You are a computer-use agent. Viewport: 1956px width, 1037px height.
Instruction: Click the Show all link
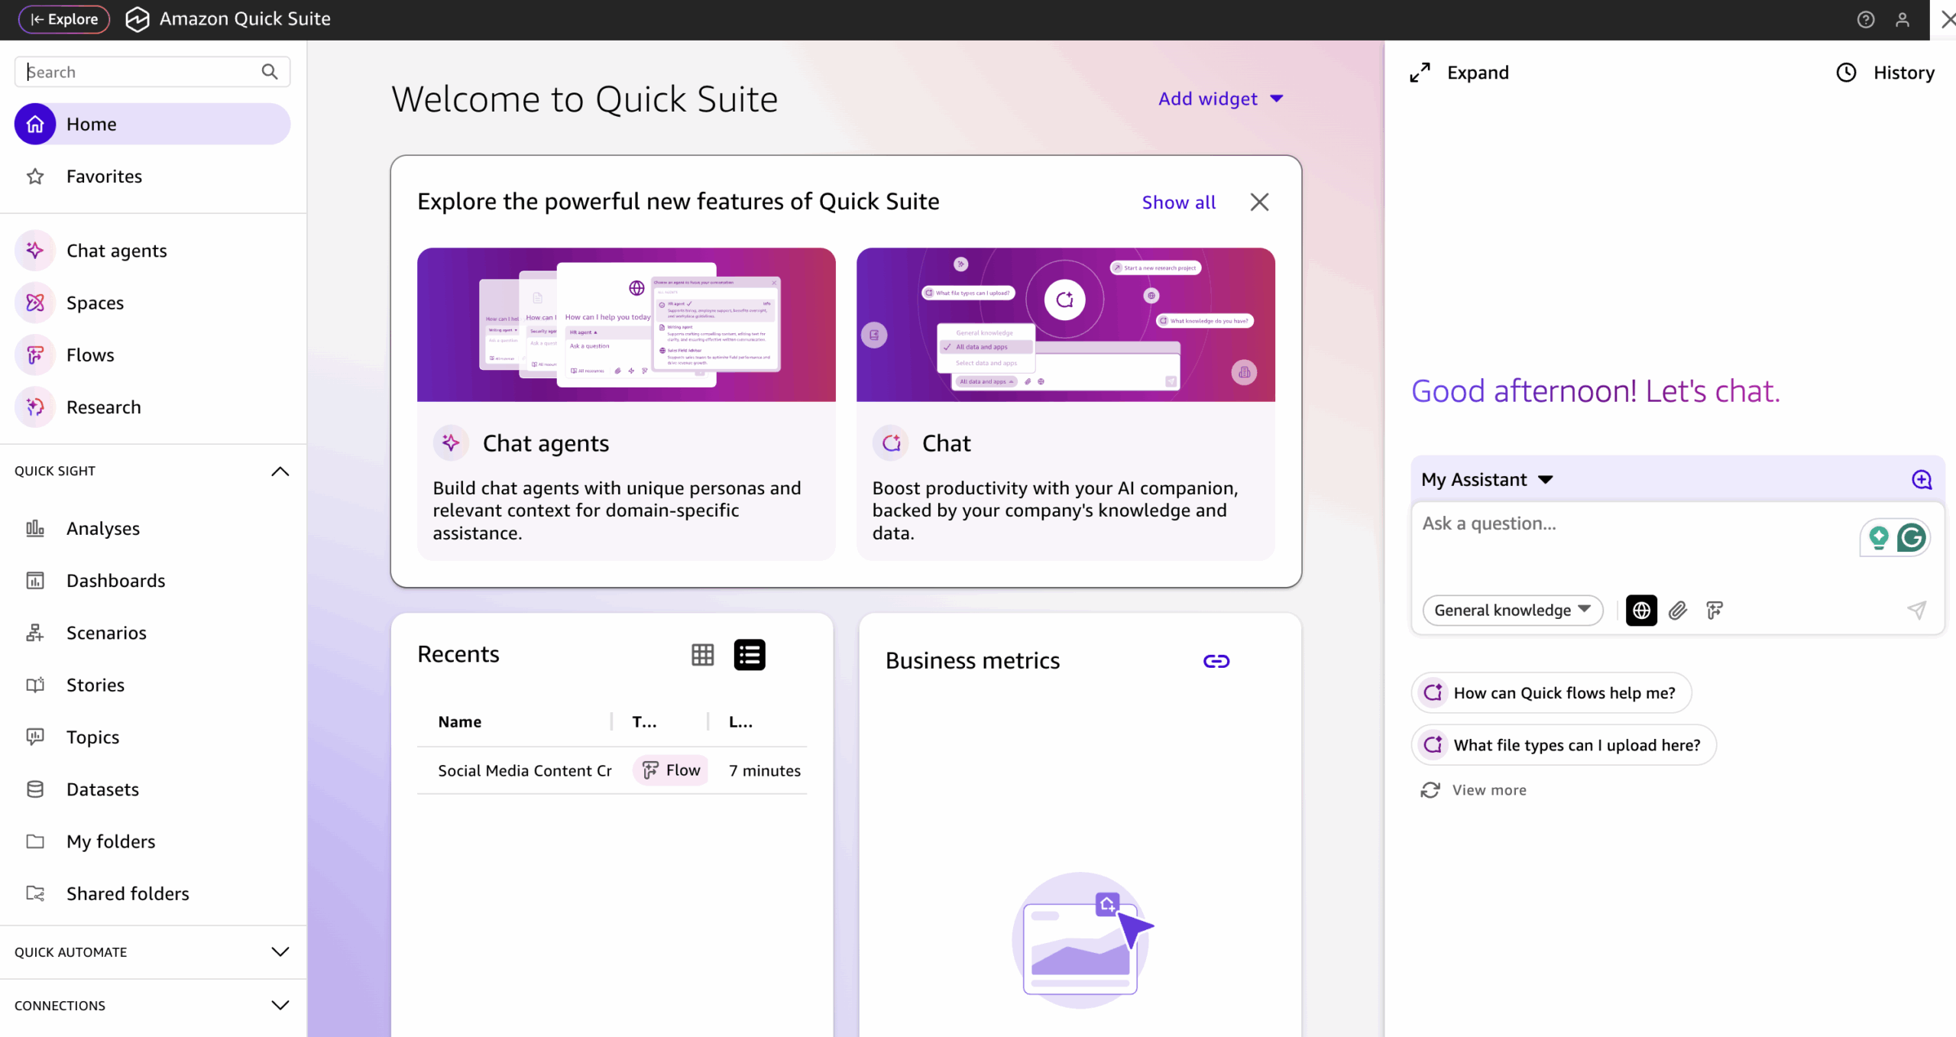pyautogui.click(x=1178, y=203)
